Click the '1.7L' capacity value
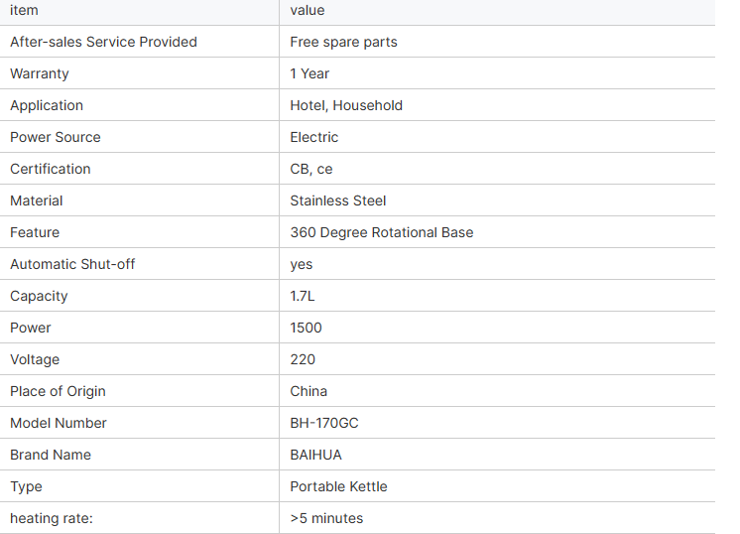Viewport: 740px width, 534px height. (302, 296)
